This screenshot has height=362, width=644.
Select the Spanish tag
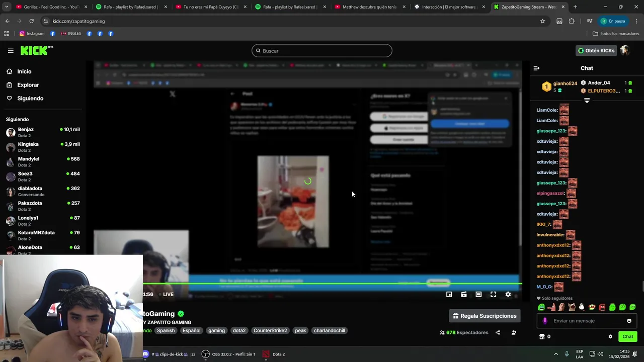point(166,330)
